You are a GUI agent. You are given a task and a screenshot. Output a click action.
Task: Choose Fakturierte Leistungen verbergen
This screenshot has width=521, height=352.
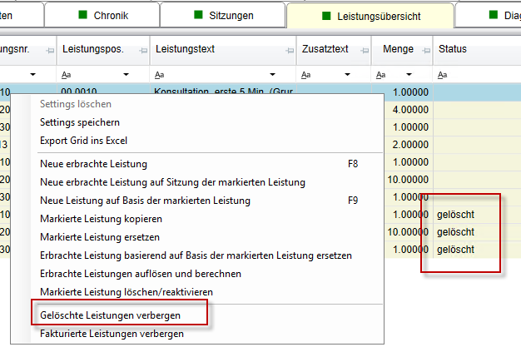[x=112, y=334]
